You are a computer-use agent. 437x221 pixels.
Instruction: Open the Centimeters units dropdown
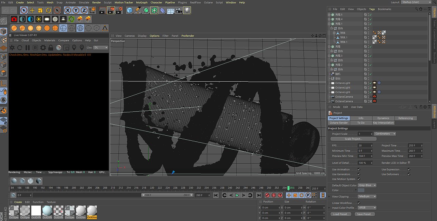point(385,134)
